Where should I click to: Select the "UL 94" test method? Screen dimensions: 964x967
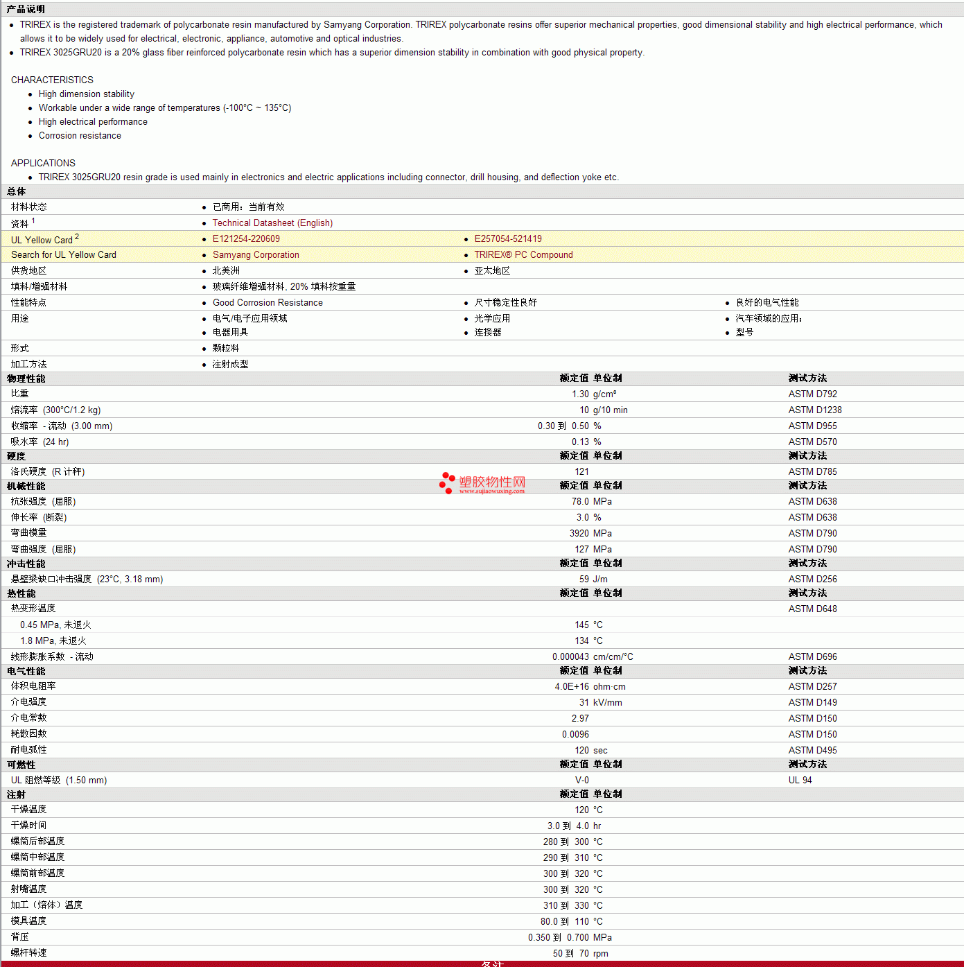pyautogui.click(x=800, y=781)
